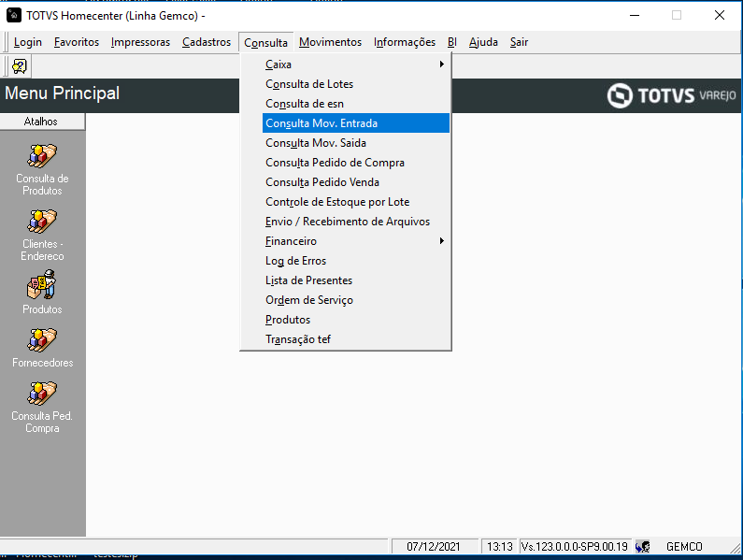This screenshot has width=743, height=560.
Task: Open the Informações menu
Action: point(404,42)
